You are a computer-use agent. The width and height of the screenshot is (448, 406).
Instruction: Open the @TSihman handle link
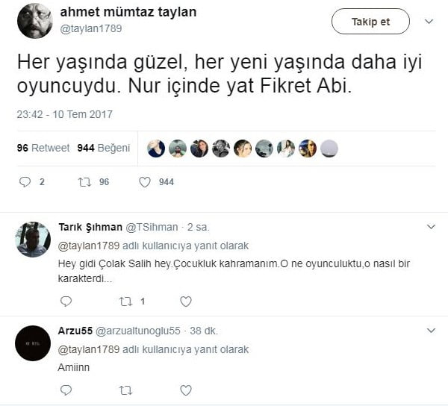click(x=147, y=227)
